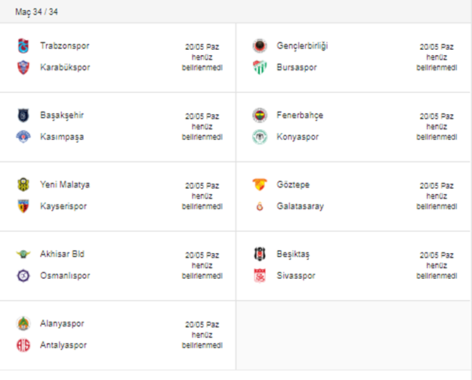
Task: Click the Gençlerbirliği club crest
Action: [259, 46]
